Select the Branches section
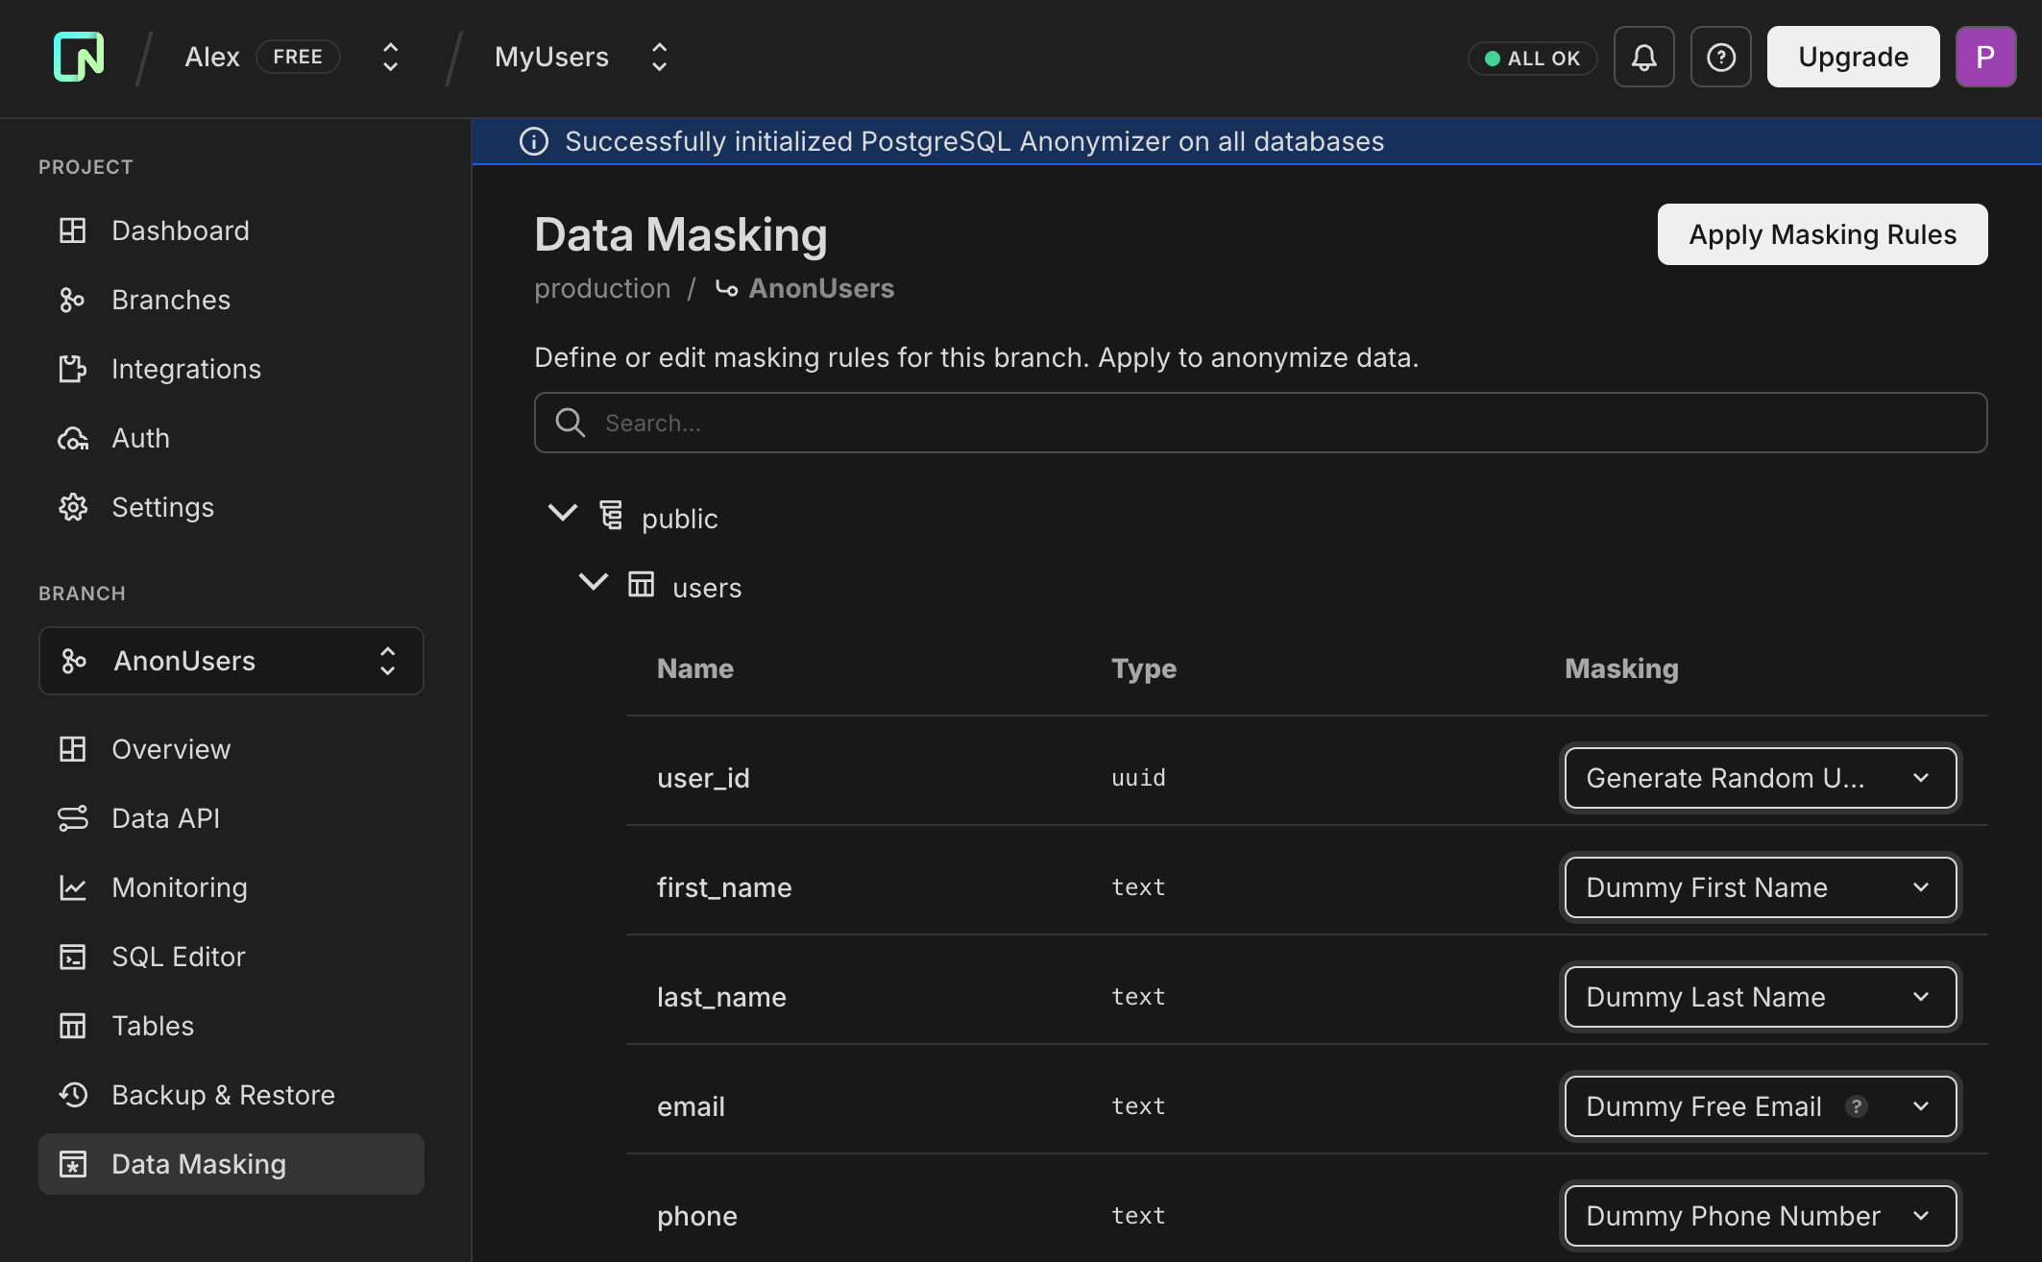 [x=171, y=299]
